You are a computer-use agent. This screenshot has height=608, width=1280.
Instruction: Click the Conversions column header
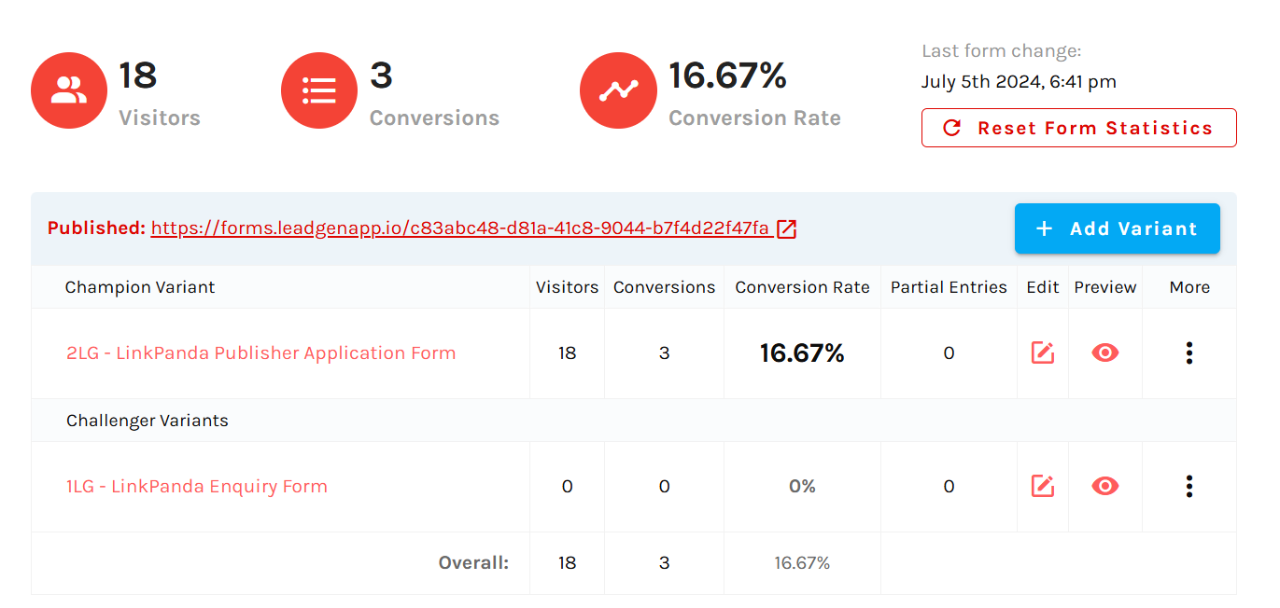(665, 287)
